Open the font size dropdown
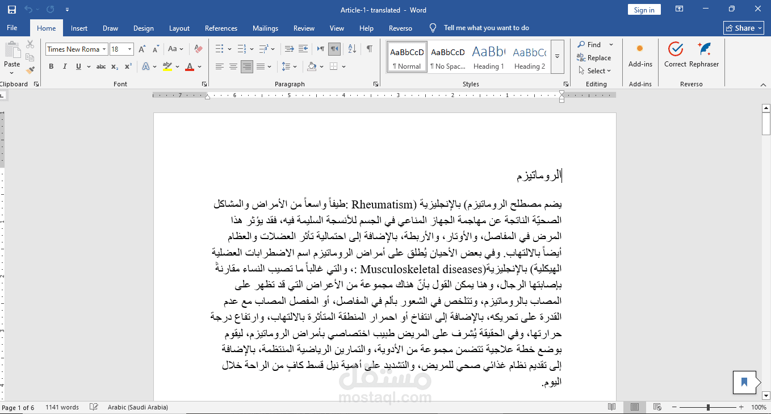Screen dimensions: 771x414 click(x=130, y=49)
